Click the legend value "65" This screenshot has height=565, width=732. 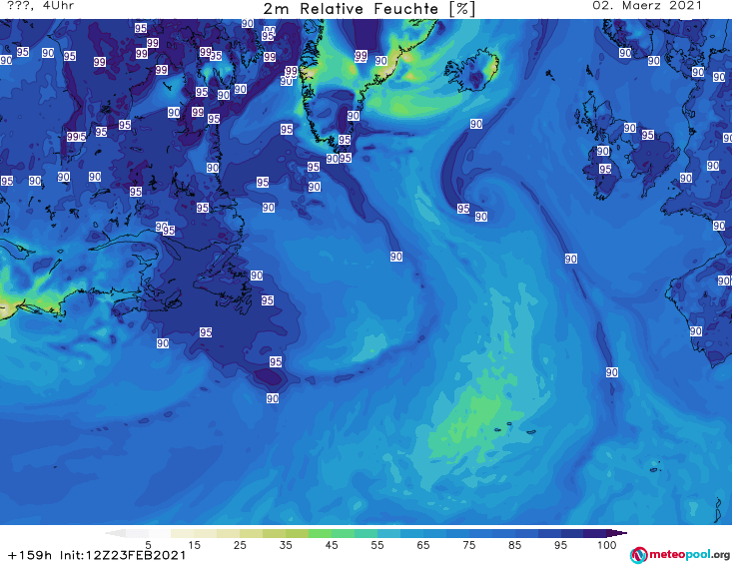point(423,545)
